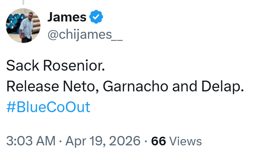260x163 pixels.
Task: Click the name Garnacho in the tweet
Action: [128, 87]
